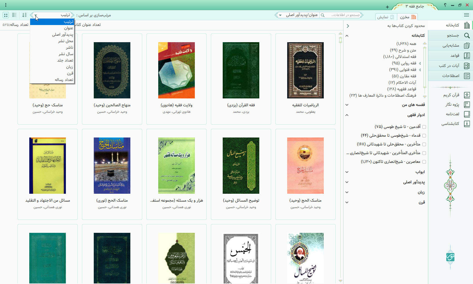This screenshot has width=473, height=284.
Task: Select تعداد رساله sort option
Action: click(52, 80)
